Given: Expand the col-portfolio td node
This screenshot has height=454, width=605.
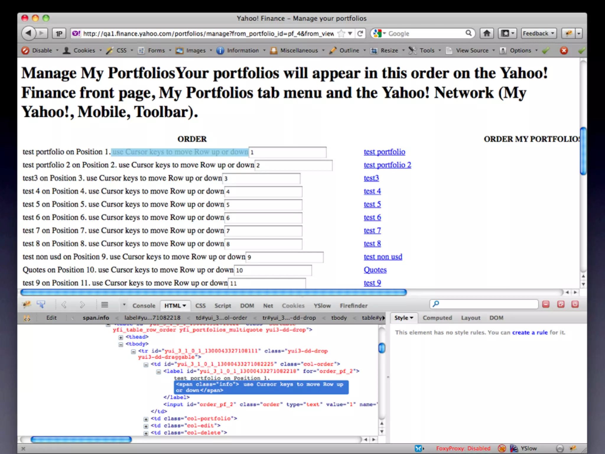Looking at the screenshot, I should [x=146, y=419].
